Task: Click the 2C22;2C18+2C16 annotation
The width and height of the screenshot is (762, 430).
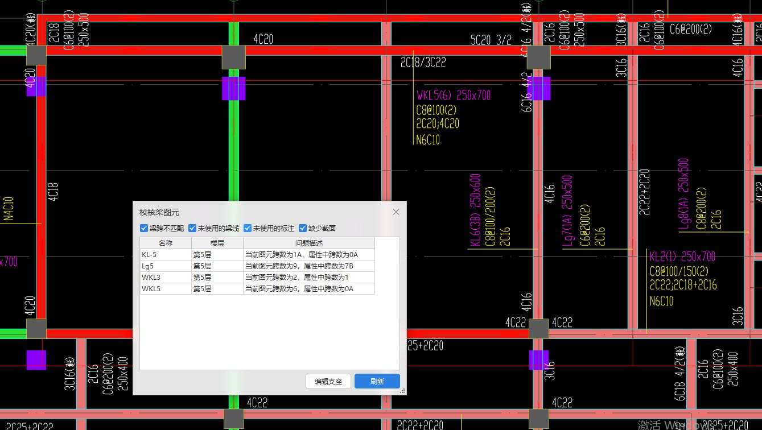Action: [x=683, y=285]
